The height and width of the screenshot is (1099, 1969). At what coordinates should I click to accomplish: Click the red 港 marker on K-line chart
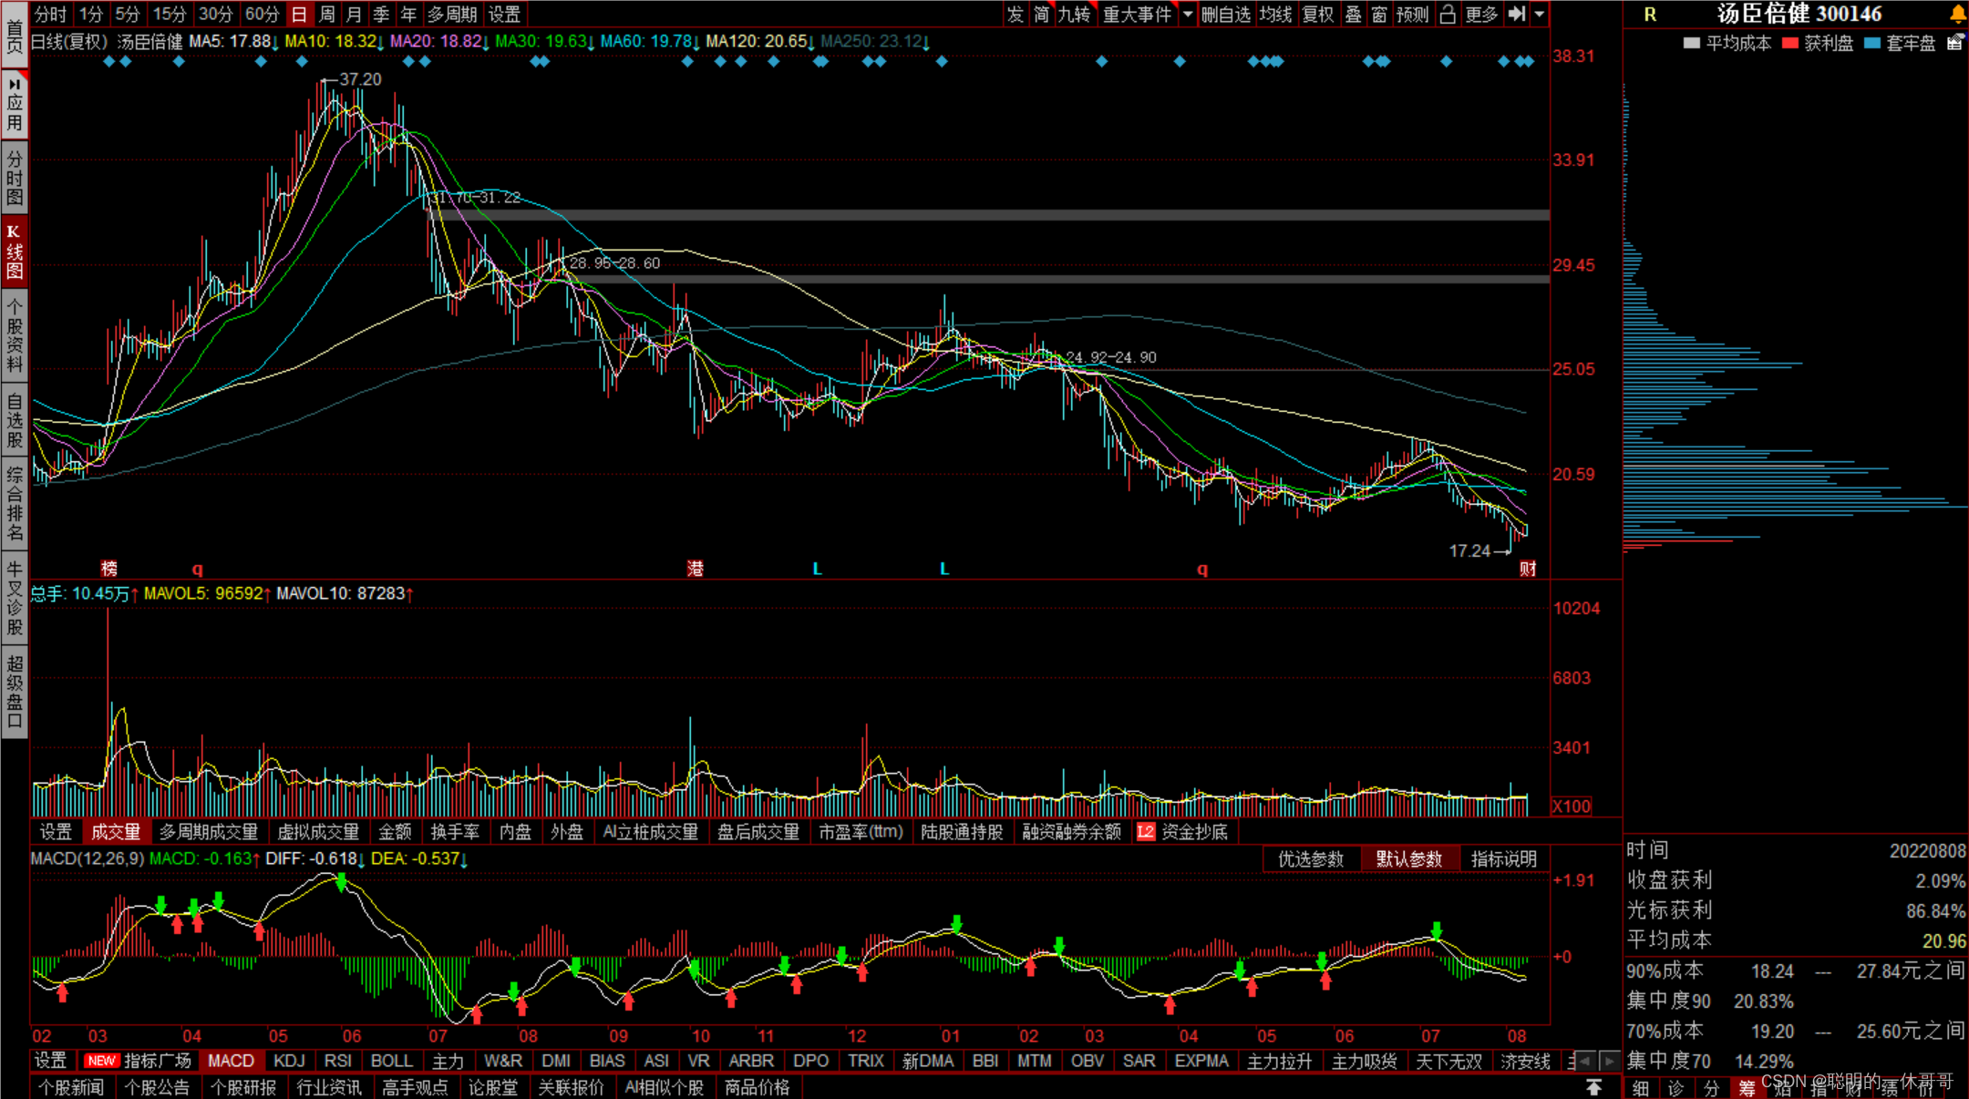pos(695,569)
